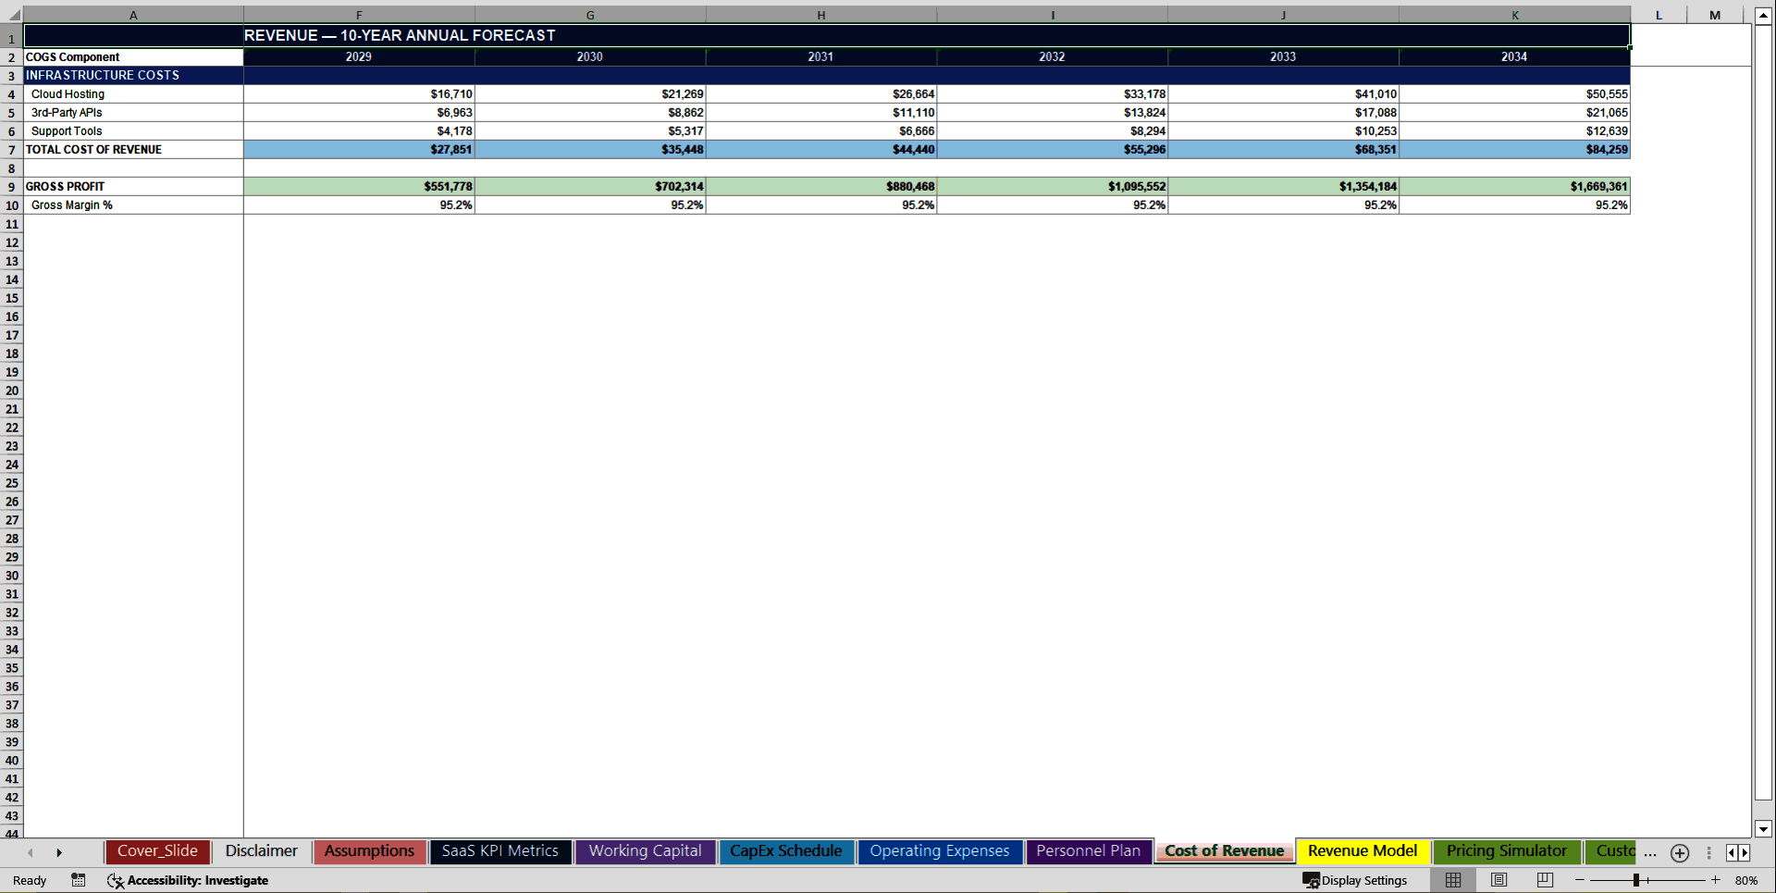Screen dimensions: 1776x893
Task: Select the entire sheet via corner button
Action: (x=12, y=15)
